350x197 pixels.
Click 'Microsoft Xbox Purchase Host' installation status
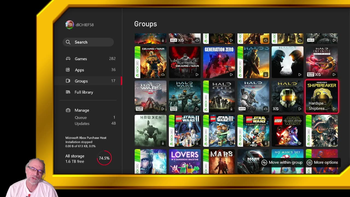[86, 142]
